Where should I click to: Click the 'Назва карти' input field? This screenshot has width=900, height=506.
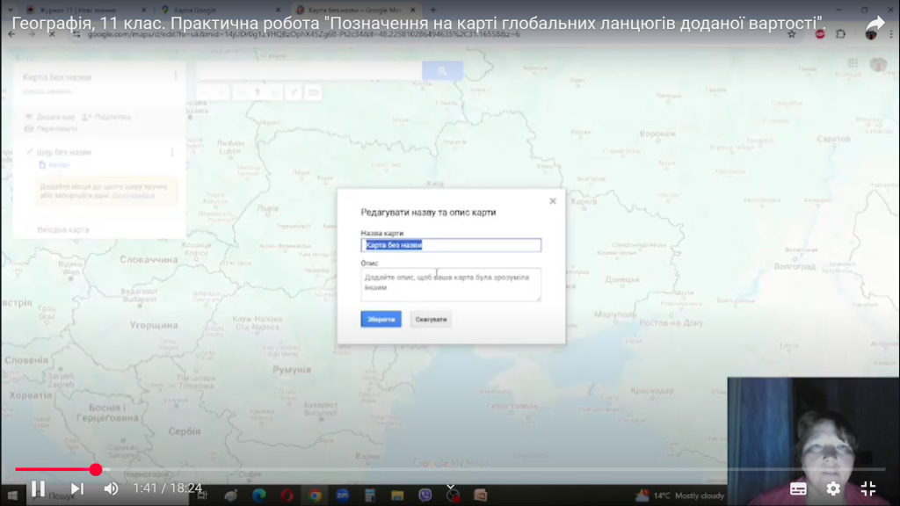[451, 245]
